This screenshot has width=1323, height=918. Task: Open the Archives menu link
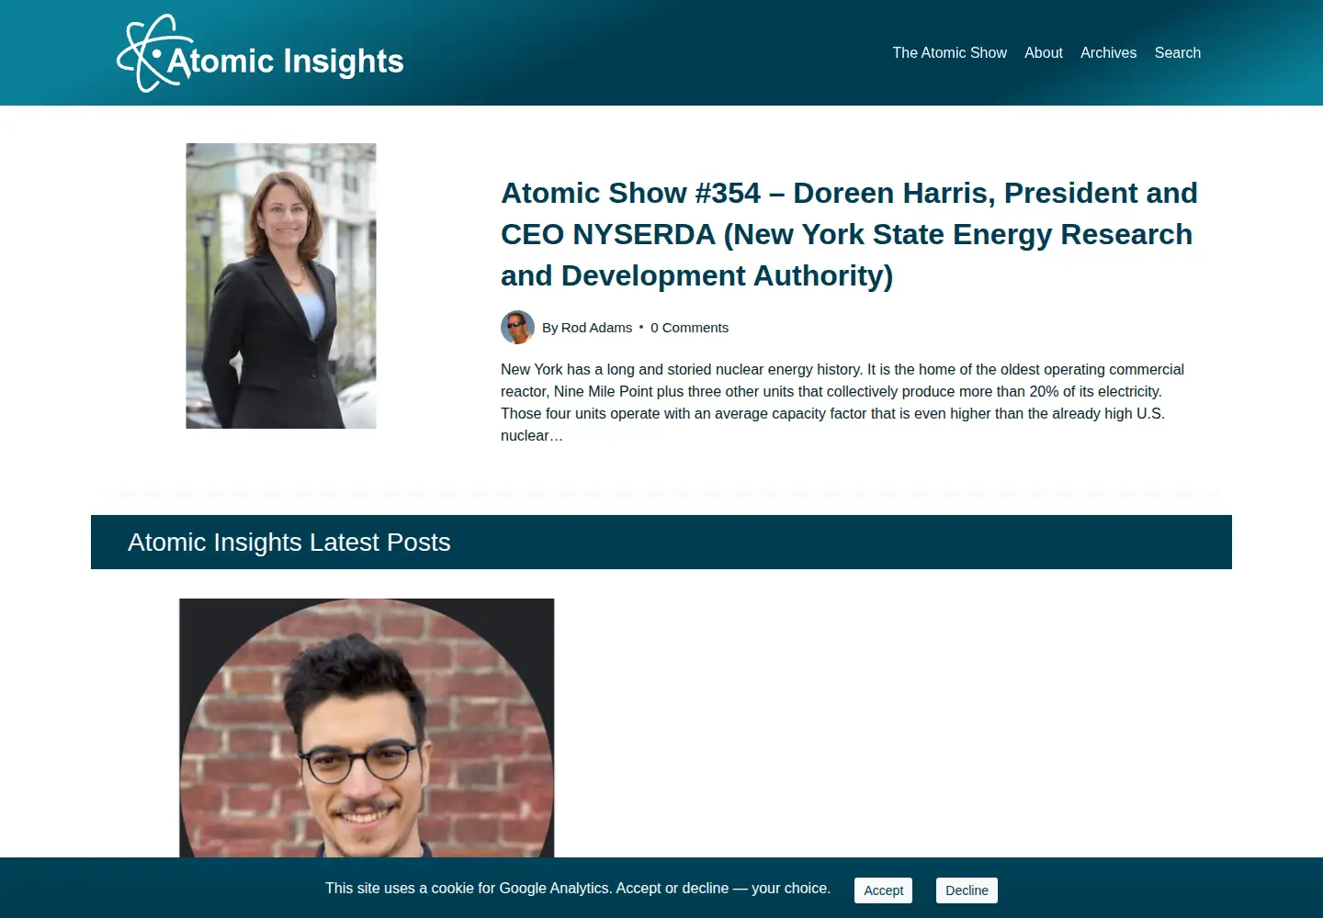click(1108, 53)
